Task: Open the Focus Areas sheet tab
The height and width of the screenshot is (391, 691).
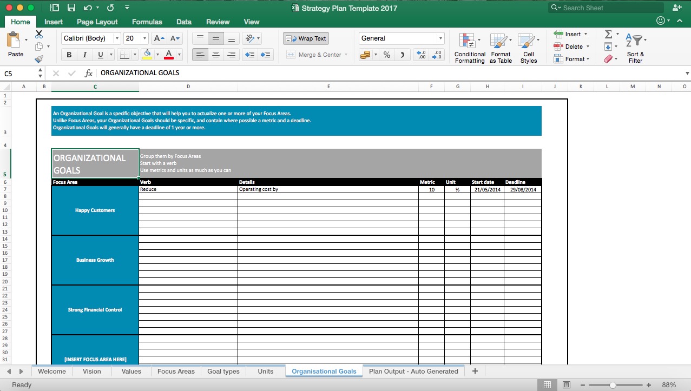Action: [x=175, y=371]
